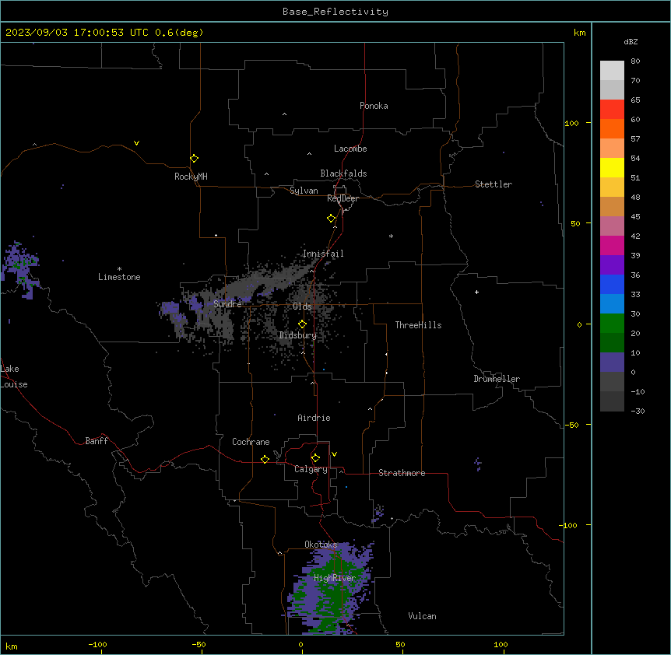671x655 pixels.
Task: Click the yellow V marker east of Calgary
Action: pyautogui.click(x=334, y=454)
